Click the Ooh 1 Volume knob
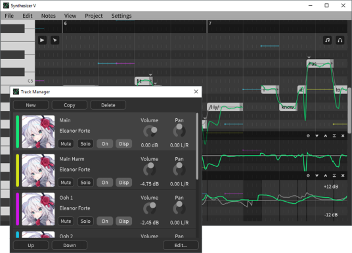The image size is (352, 253). [x=150, y=208]
